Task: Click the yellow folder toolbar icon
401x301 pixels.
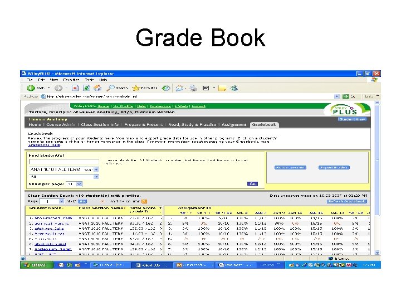Action: click(x=222, y=88)
